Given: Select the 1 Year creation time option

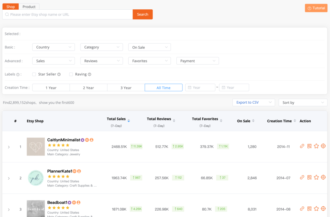Looking at the screenshot, I should point(51,88).
